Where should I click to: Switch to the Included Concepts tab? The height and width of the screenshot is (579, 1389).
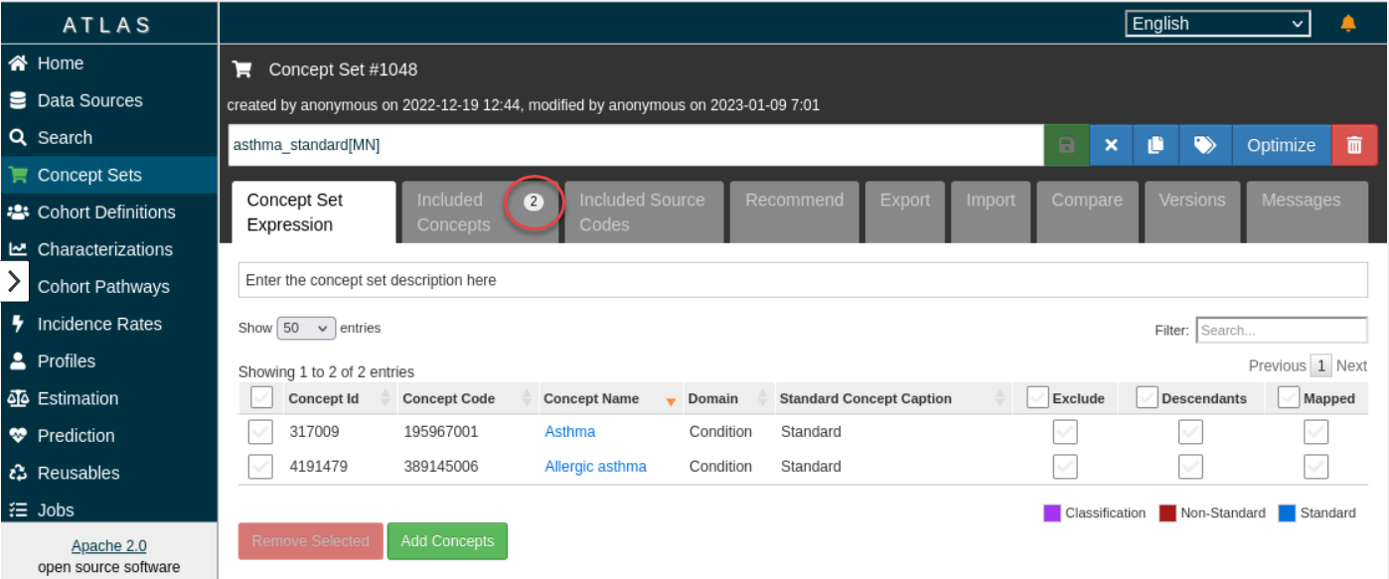(x=454, y=213)
